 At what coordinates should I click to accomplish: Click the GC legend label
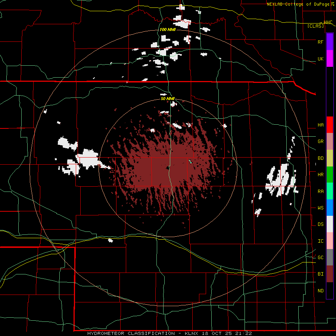click(320, 258)
